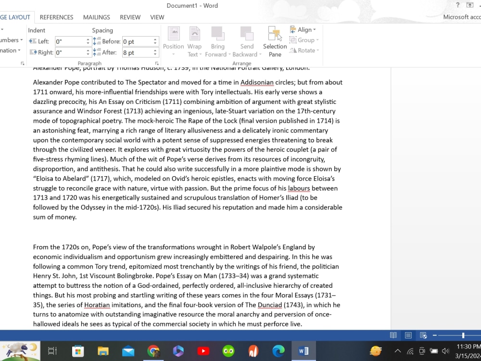Click the Spacing After icon
The width and height of the screenshot is (481, 361).
point(97,52)
